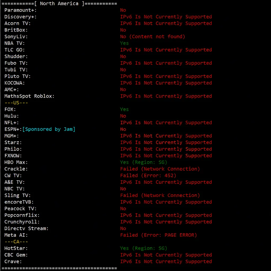
Task: Click the FOX label
Action: tap(10, 109)
